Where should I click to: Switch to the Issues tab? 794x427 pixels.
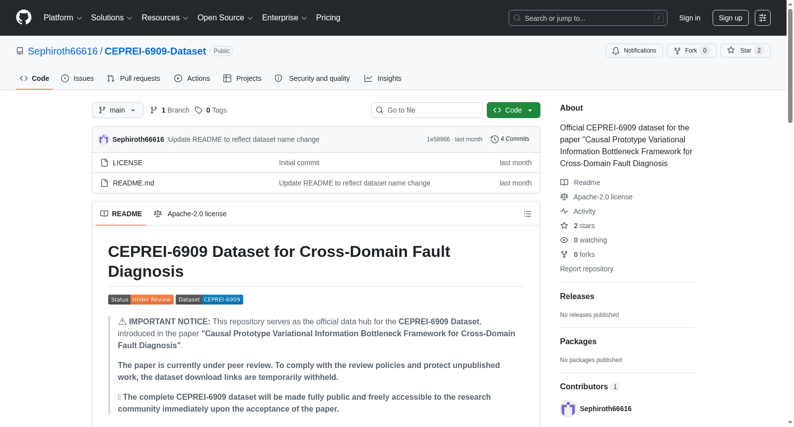coord(77,78)
